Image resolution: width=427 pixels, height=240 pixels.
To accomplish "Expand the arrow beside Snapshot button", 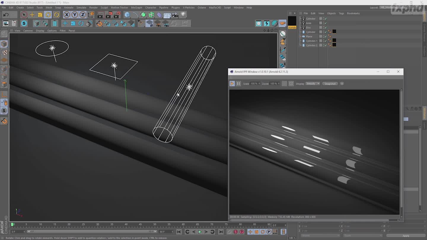I will (342, 84).
